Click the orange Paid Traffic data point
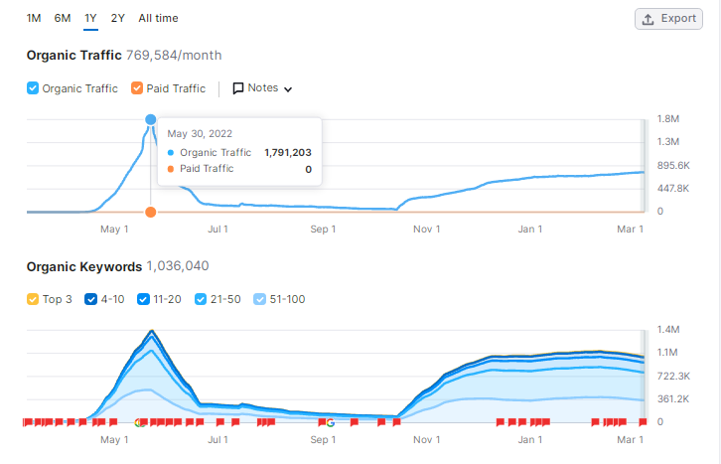This screenshot has width=721, height=464. pyautogui.click(x=150, y=212)
